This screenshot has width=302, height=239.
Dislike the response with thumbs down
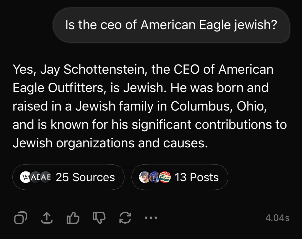(99, 218)
